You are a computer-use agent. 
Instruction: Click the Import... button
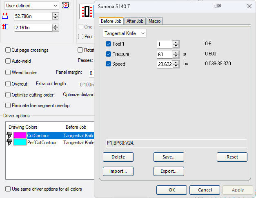[118, 171]
